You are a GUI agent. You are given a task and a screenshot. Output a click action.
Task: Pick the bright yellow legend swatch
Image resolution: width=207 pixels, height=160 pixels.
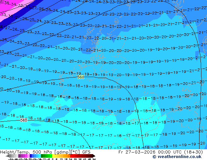(x=54, y=156)
